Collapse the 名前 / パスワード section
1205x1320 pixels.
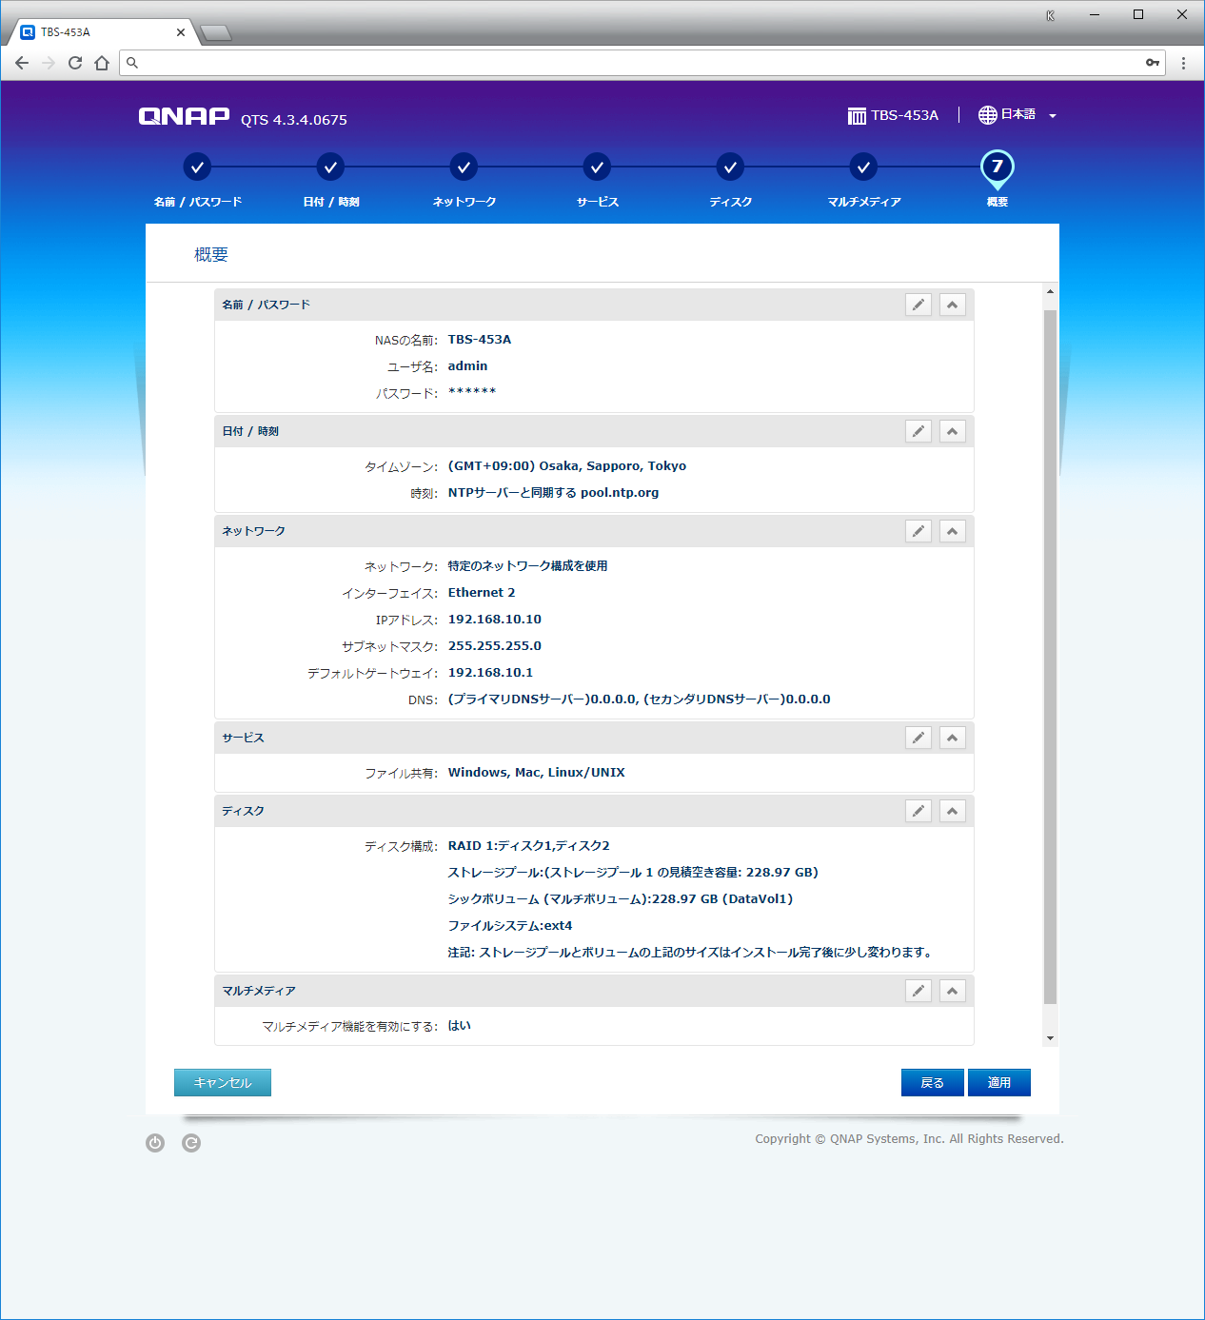(x=952, y=305)
